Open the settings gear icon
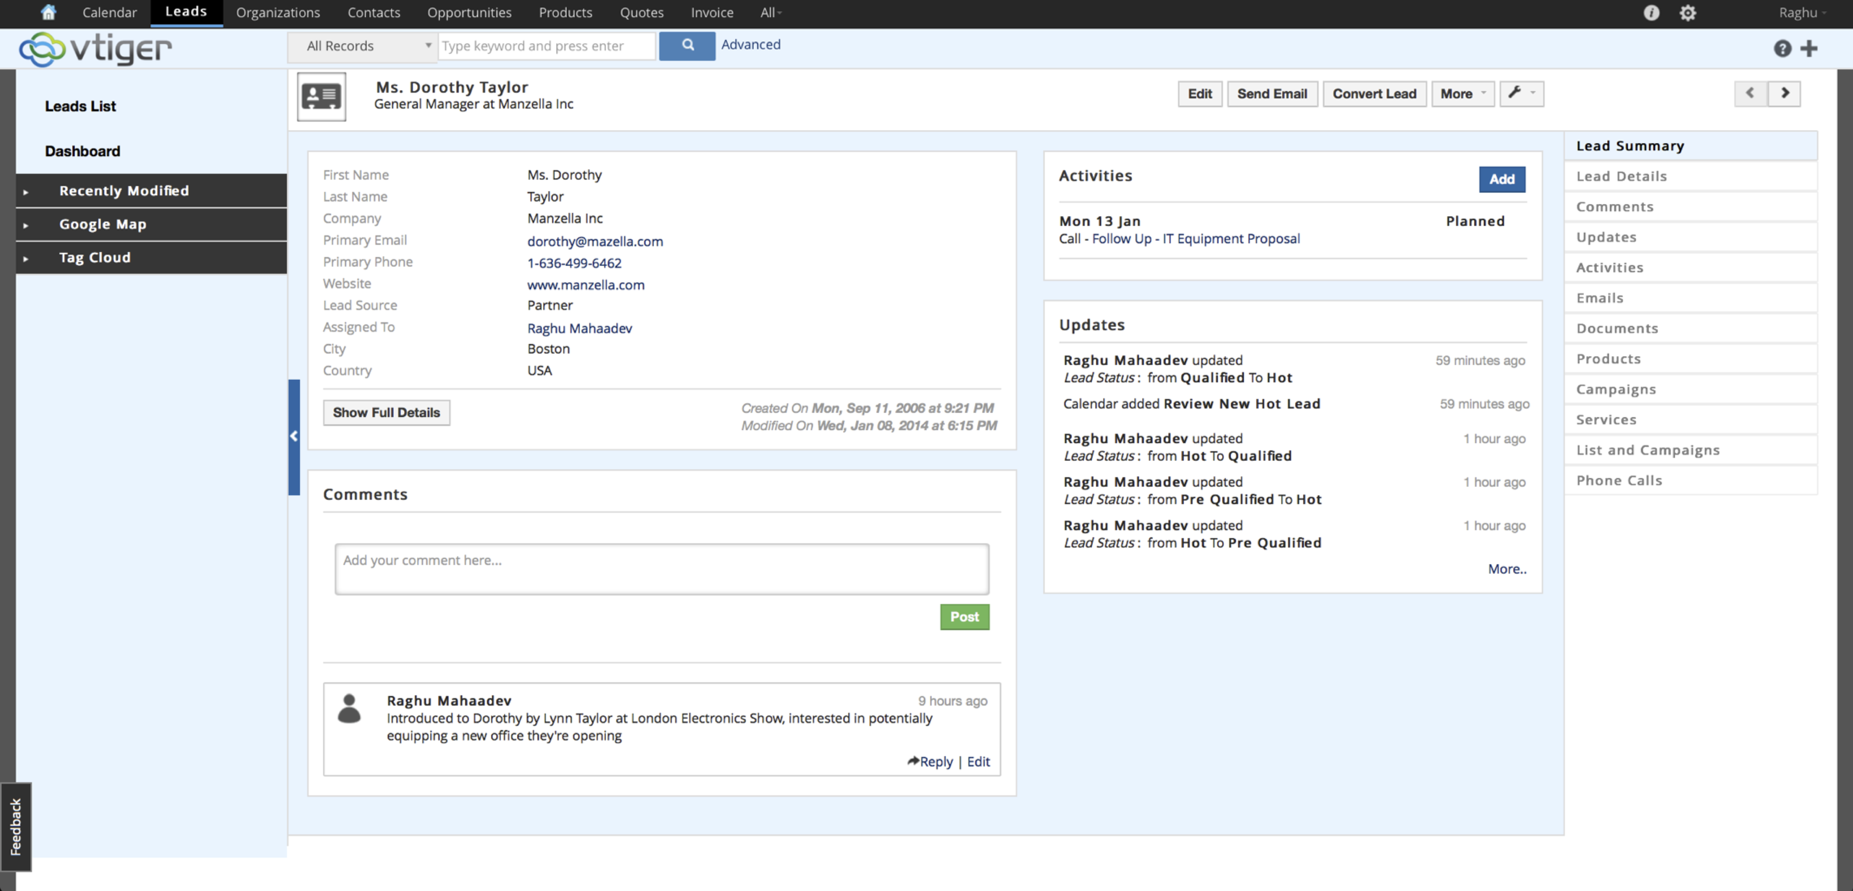This screenshot has width=1853, height=891. [1687, 13]
